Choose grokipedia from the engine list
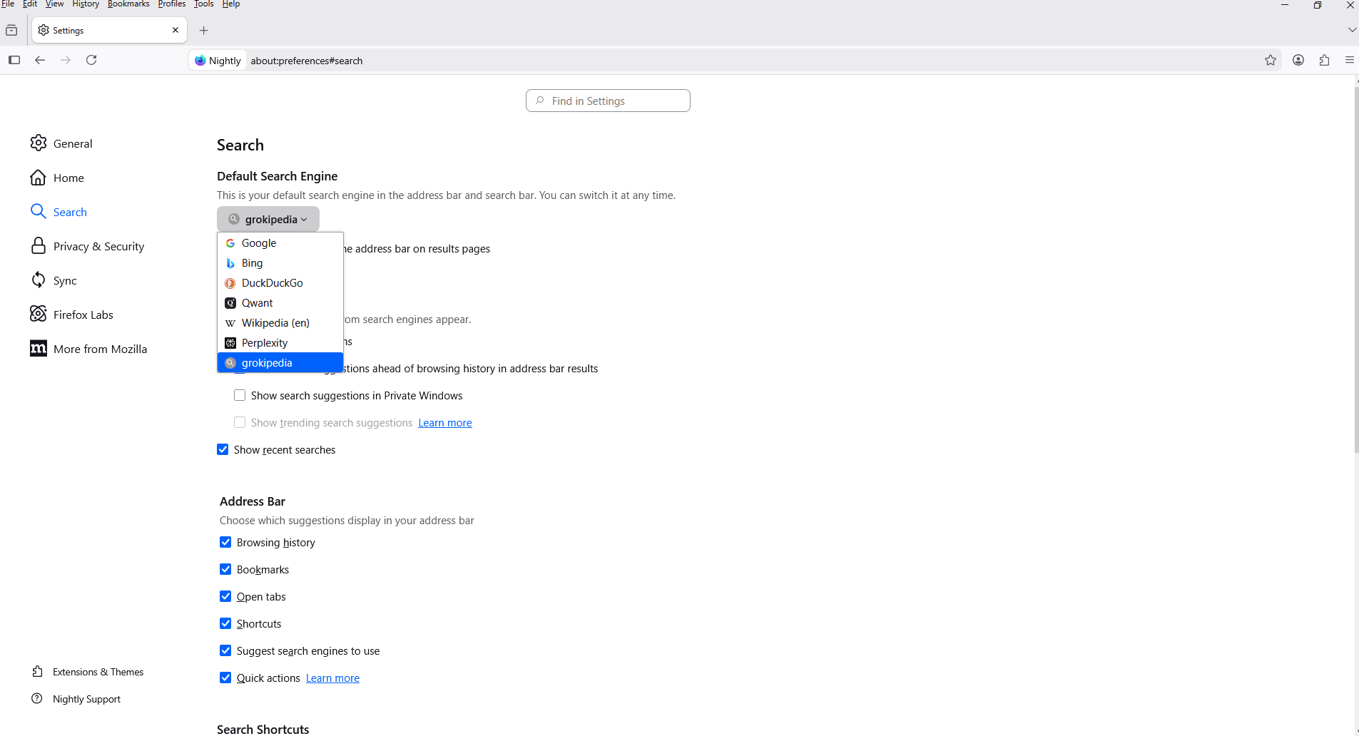The height and width of the screenshot is (736, 1359). [x=280, y=363]
